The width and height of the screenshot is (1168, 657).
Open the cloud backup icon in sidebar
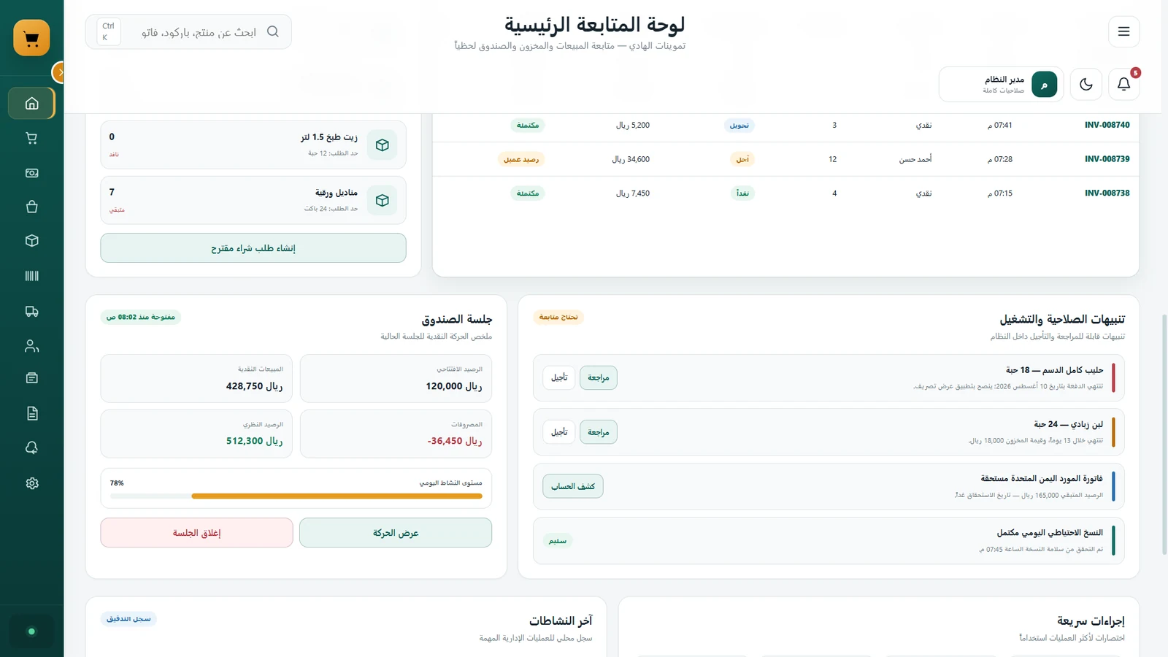[31, 447]
